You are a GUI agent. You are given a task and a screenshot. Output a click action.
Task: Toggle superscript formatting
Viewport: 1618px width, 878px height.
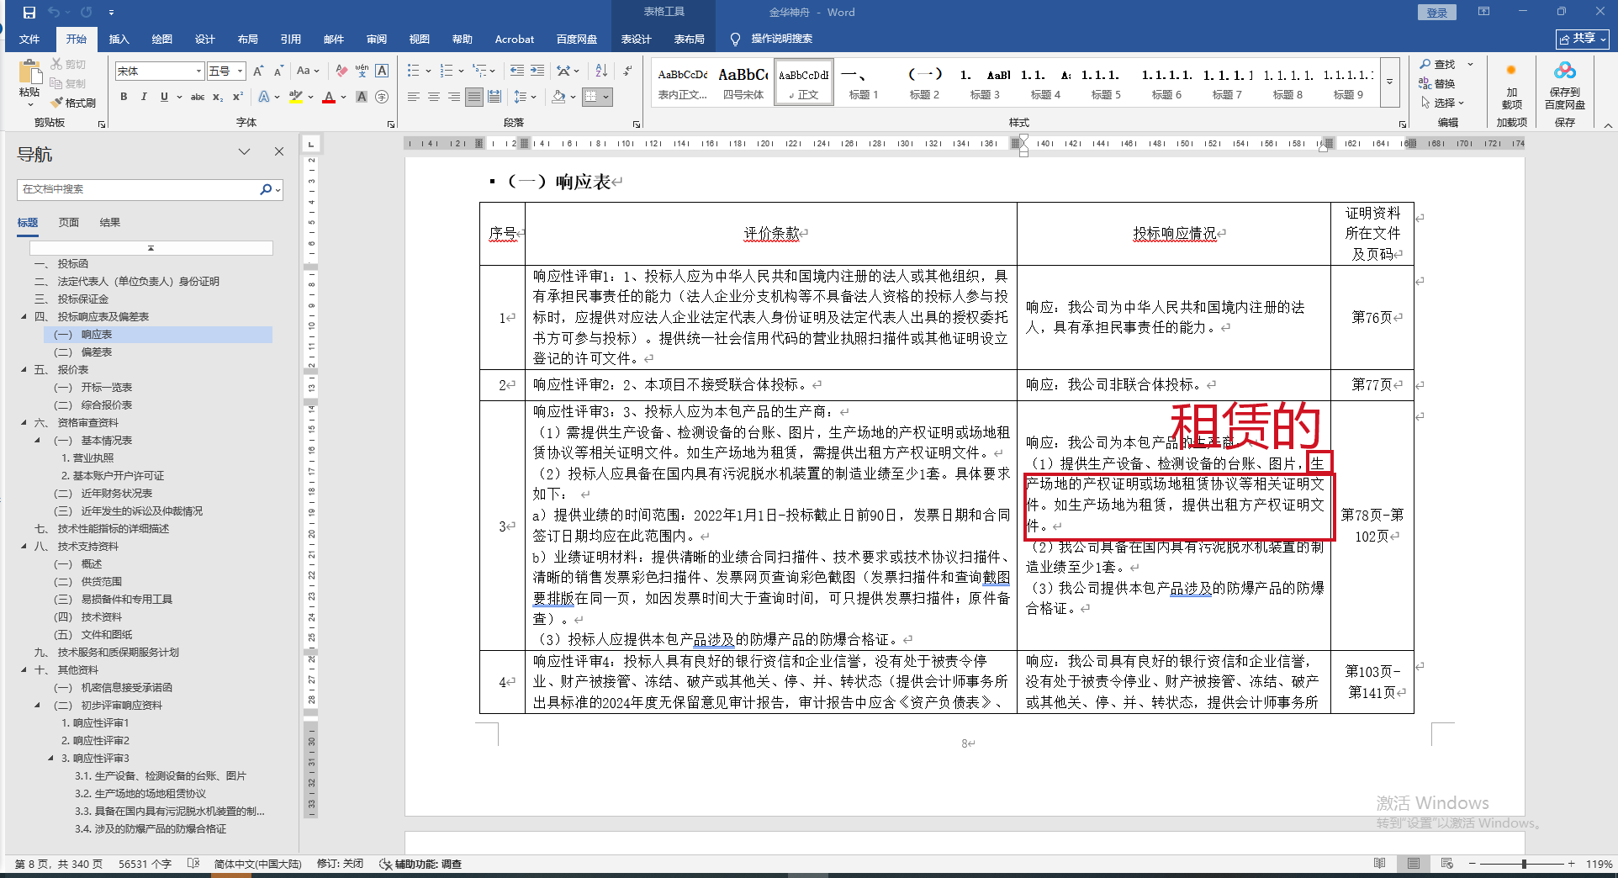coord(238,97)
